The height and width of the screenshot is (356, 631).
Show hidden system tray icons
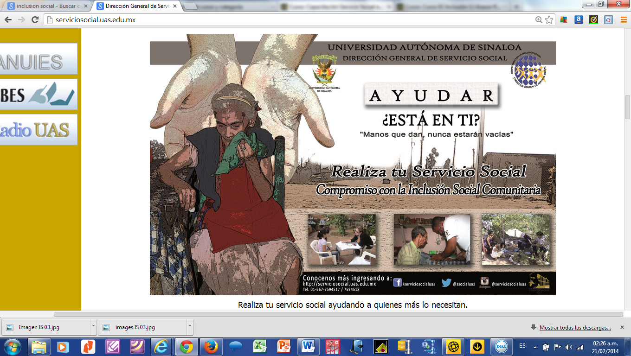pos(535,347)
